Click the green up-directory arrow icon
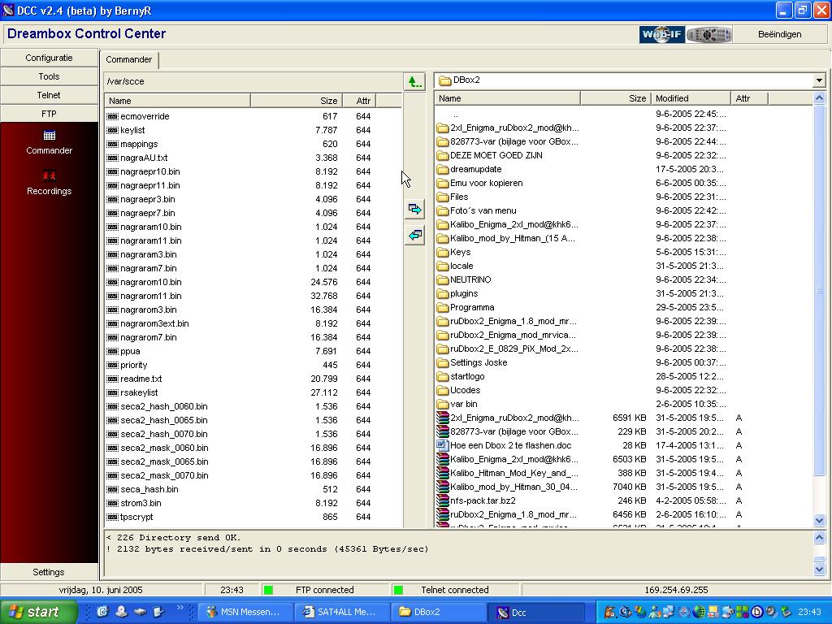The width and height of the screenshot is (832, 624). (x=414, y=82)
